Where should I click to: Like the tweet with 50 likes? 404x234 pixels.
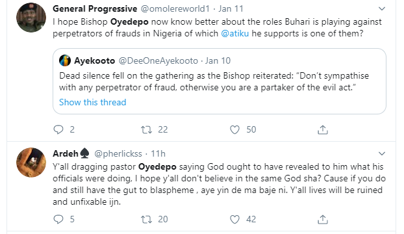[x=234, y=129]
